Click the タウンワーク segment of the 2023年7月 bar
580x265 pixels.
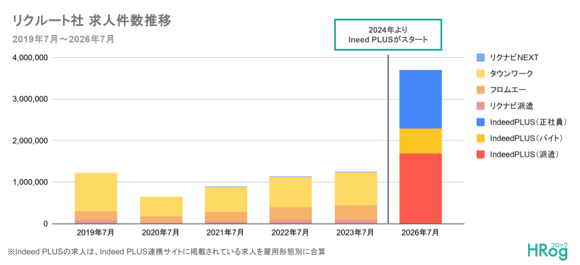click(x=355, y=189)
